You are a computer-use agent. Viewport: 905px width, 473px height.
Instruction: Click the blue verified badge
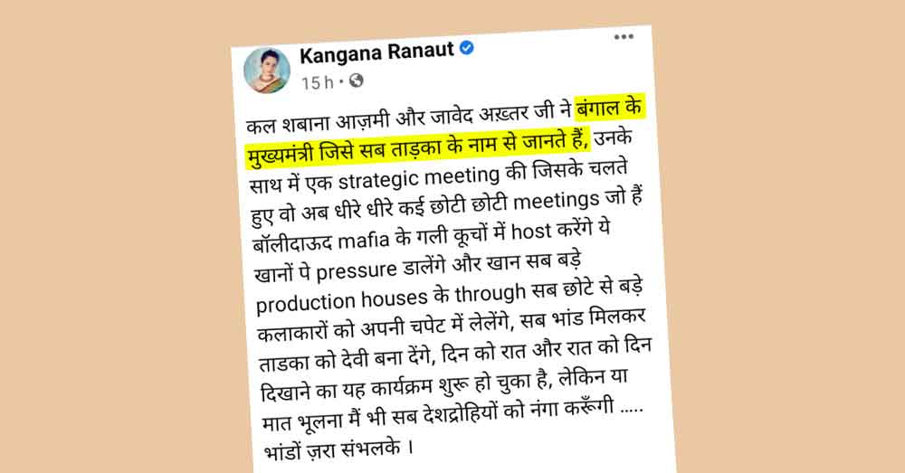(x=466, y=48)
